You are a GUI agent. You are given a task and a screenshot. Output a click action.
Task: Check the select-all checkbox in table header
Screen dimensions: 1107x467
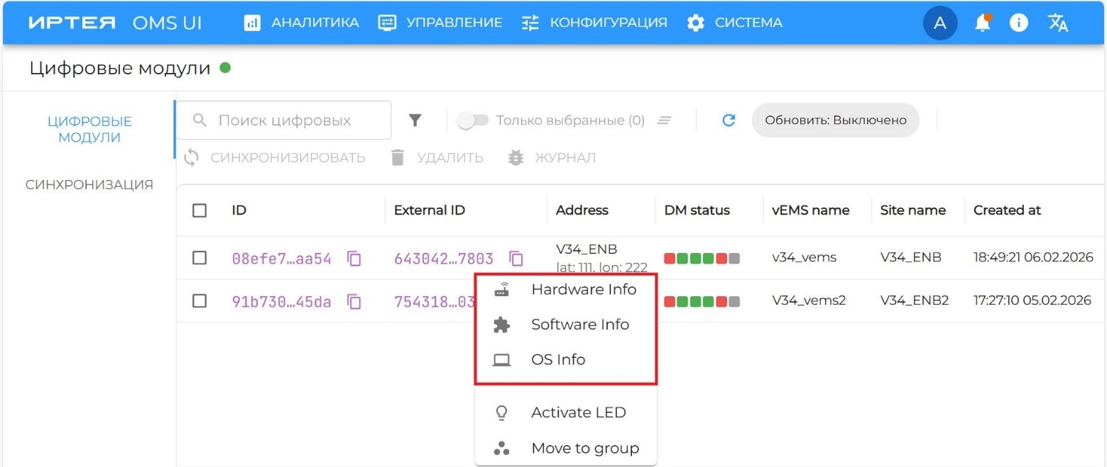click(x=200, y=210)
